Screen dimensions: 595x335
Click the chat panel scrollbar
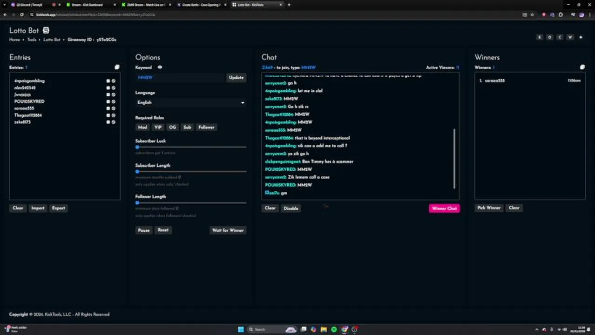coord(454,159)
